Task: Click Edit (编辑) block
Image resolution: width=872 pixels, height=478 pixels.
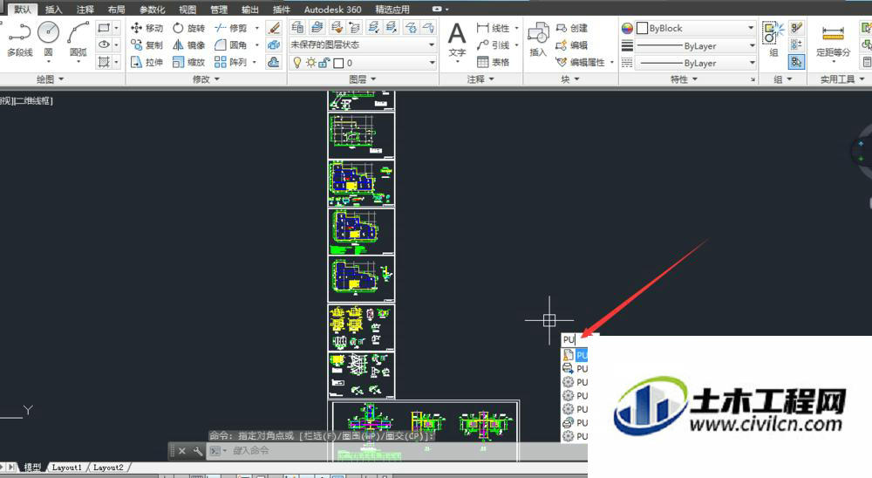Action: click(572, 45)
